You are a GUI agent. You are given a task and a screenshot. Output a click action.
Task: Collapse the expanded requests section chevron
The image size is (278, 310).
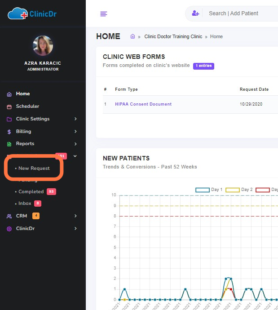[x=75, y=156]
